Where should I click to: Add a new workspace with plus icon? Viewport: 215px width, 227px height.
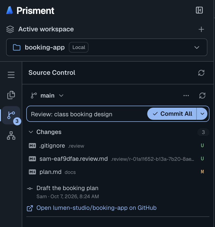point(201,29)
